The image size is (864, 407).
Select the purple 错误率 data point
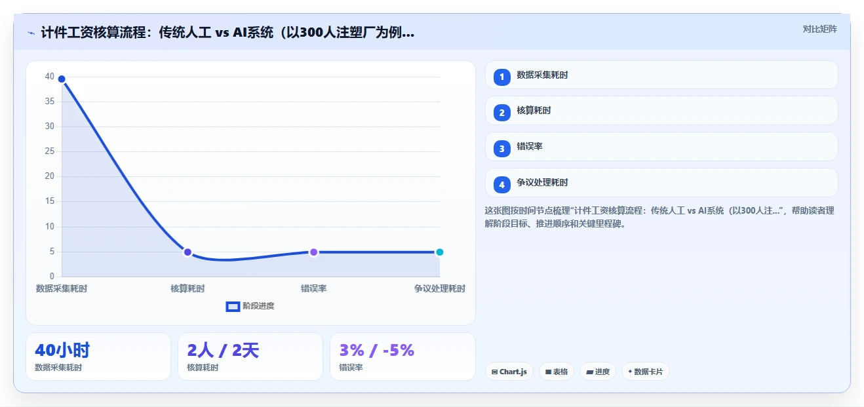[x=313, y=252]
